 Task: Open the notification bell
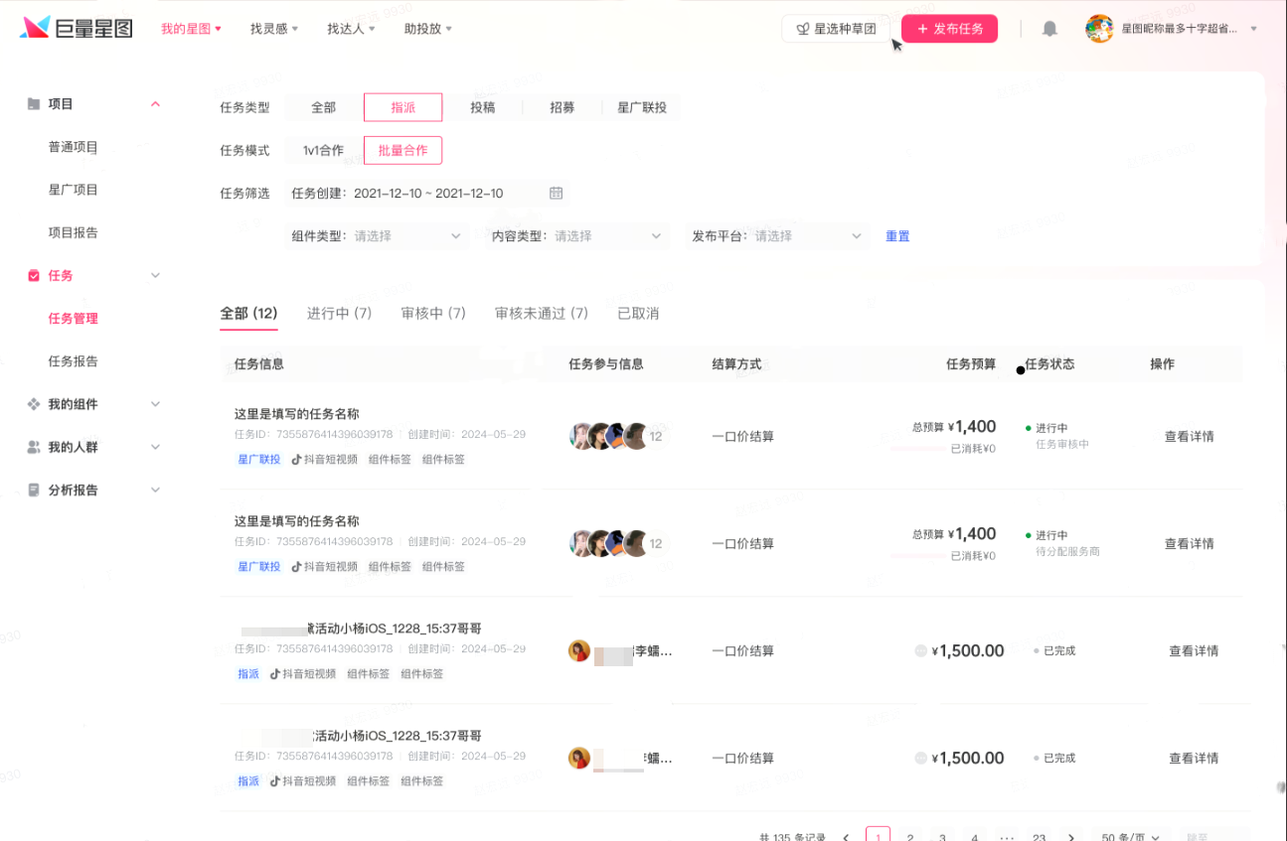1049,29
